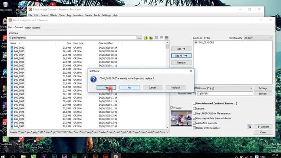Image resolution: width=281 pixels, height=158 pixels.
Task: Open After Effects from the taskbar
Action: point(65,156)
